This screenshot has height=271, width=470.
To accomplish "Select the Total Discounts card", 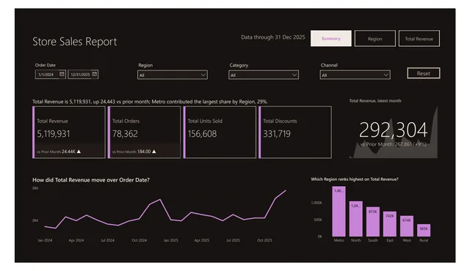I will (x=295, y=132).
